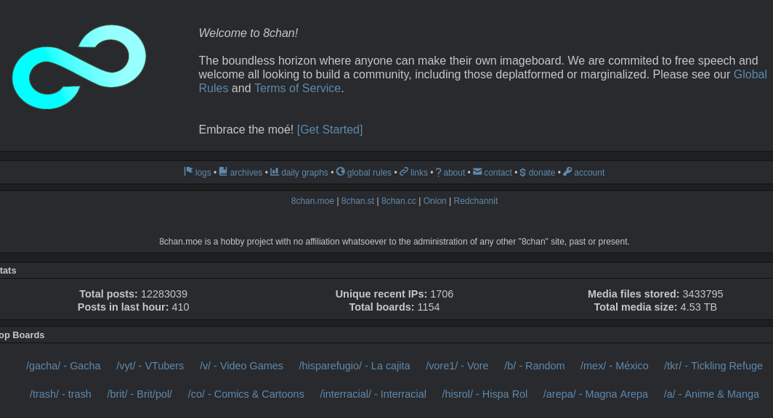The height and width of the screenshot is (418, 773).
Task: Visit the Redchannit link
Action: [x=475, y=201]
